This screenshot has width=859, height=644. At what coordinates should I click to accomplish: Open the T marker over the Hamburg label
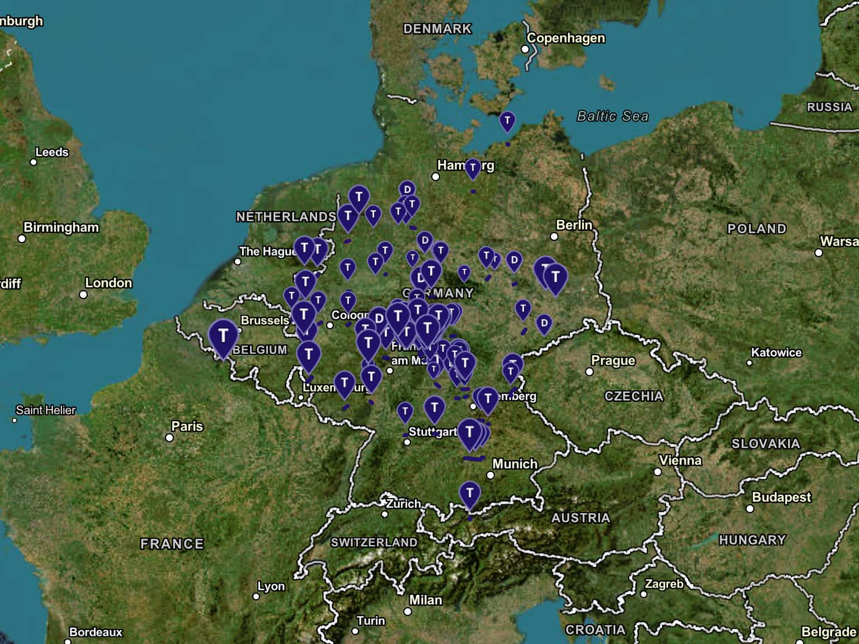(473, 168)
